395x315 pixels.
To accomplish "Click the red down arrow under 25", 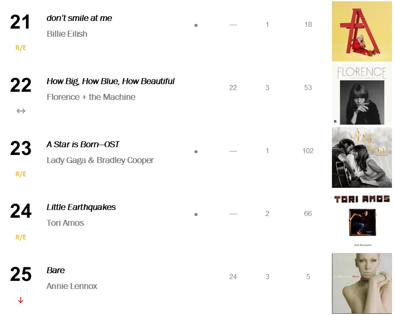I will click(20, 300).
